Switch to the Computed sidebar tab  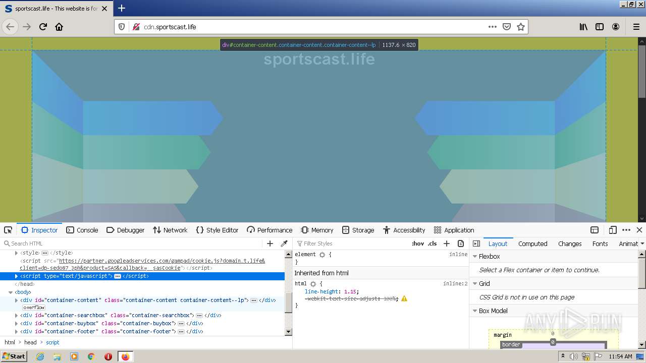(533, 244)
